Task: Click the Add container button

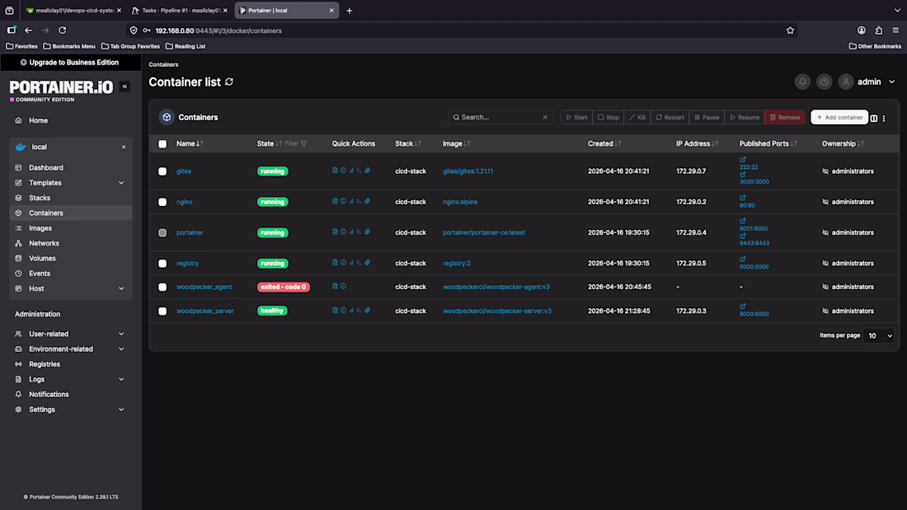Action: pos(839,117)
